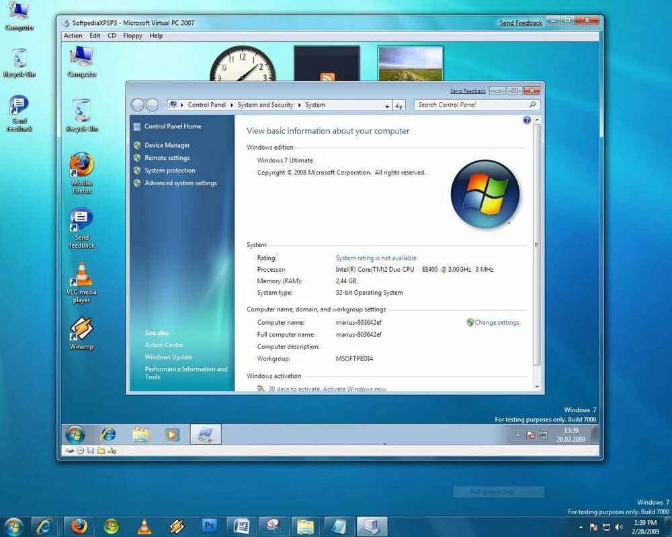Click System window button in guest taskbar
This screenshot has height=537, width=672.
[206, 434]
